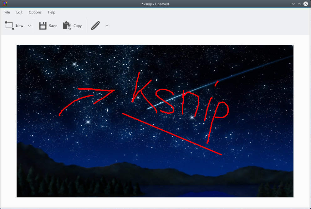Open the File menu

click(7, 12)
